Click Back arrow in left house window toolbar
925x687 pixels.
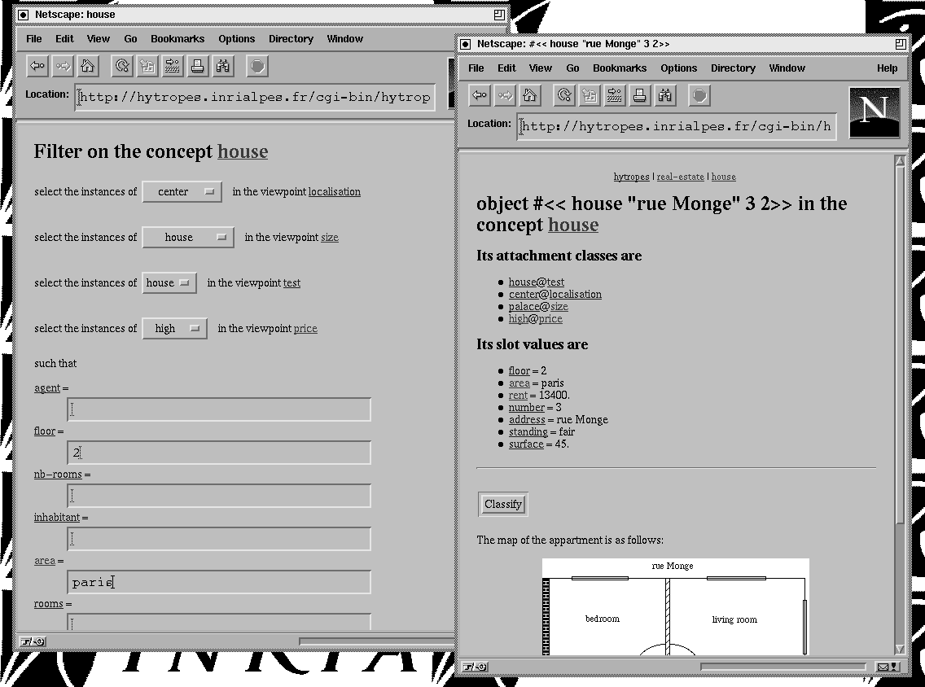click(x=37, y=66)
